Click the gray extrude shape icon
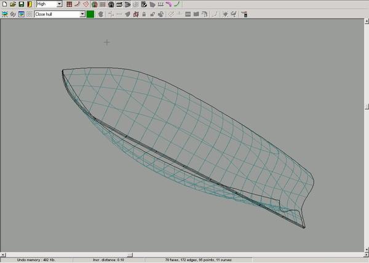This screenshot has height=263, width=369. click(x=127, y=14)
